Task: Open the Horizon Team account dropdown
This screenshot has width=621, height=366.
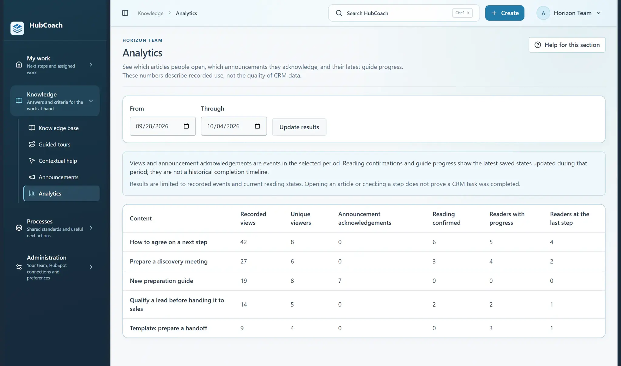Action: [569, 13]
